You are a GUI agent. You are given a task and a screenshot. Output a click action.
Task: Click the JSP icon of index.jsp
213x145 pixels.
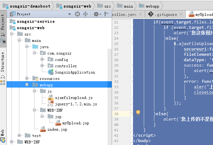[43, 129]
